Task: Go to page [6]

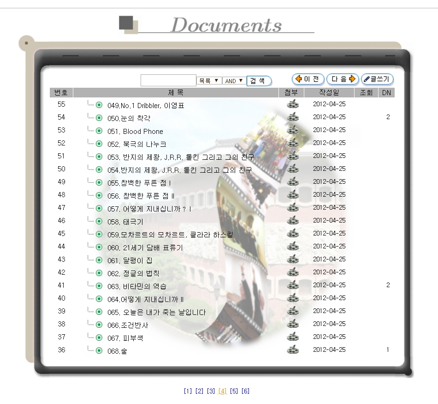Action: click(245, 391)
